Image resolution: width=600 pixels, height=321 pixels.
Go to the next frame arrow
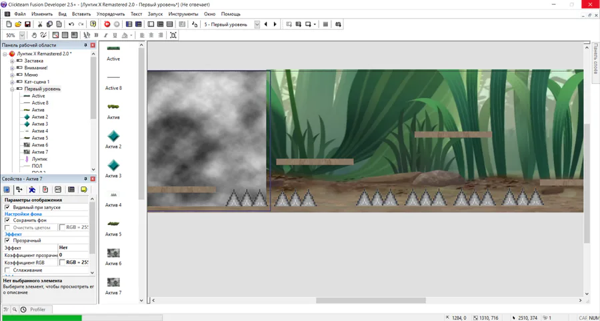[275, 25]
